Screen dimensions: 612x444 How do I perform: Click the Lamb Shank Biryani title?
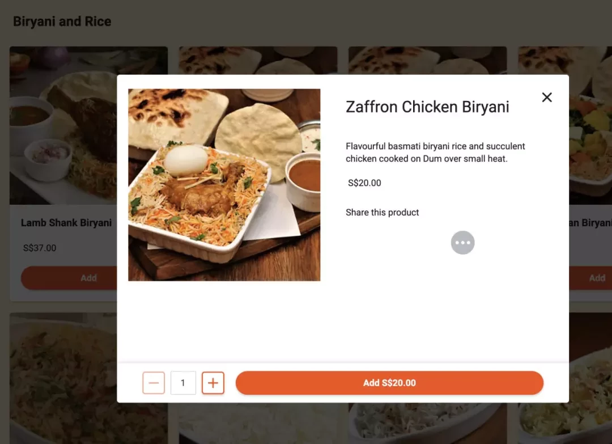click(66, 223)
